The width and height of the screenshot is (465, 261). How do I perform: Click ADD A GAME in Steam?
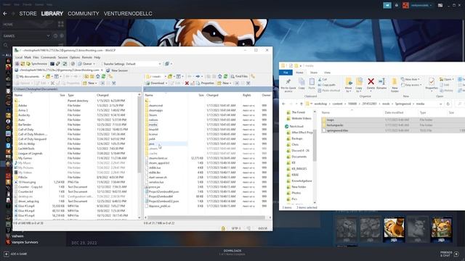click(x=15, y=254)
